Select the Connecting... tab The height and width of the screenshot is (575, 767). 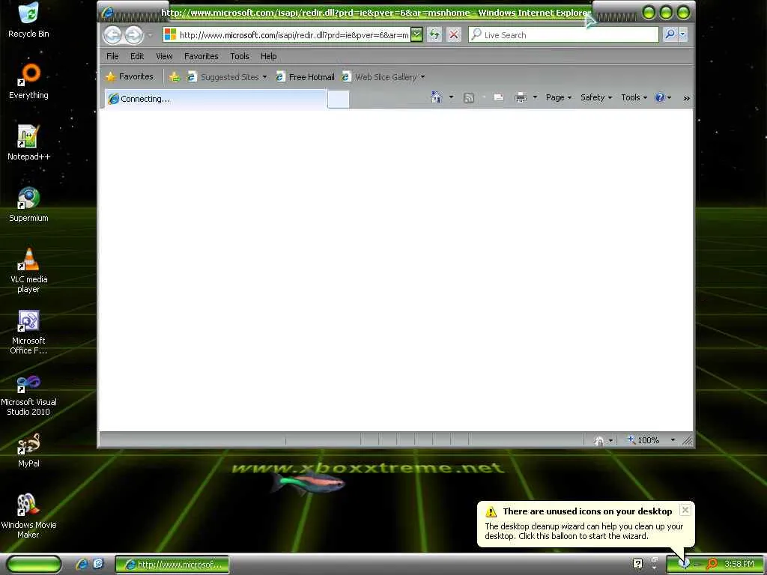[216, 99]
